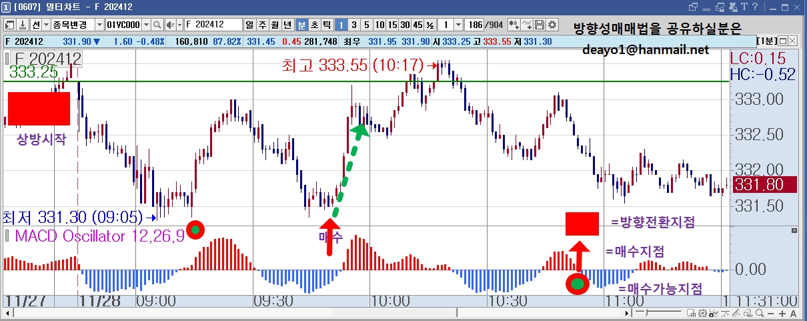Select the 일 (daily) period button
Image resolution: width=807 pixels, height=321 pixels.
249,25
